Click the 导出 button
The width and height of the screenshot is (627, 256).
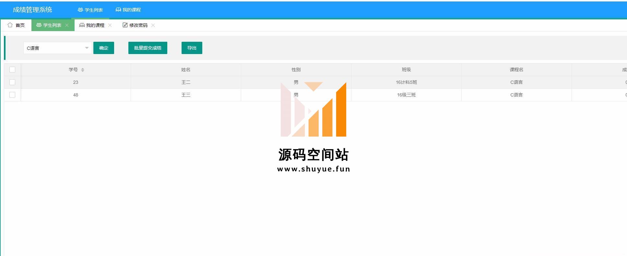point(192,48)
